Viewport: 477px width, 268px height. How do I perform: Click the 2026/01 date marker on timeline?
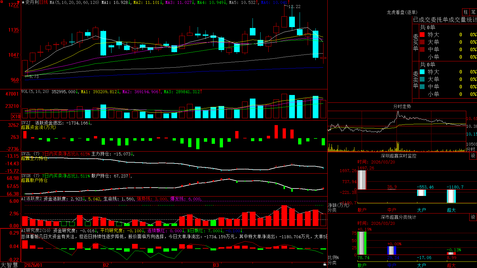(34, 265)
